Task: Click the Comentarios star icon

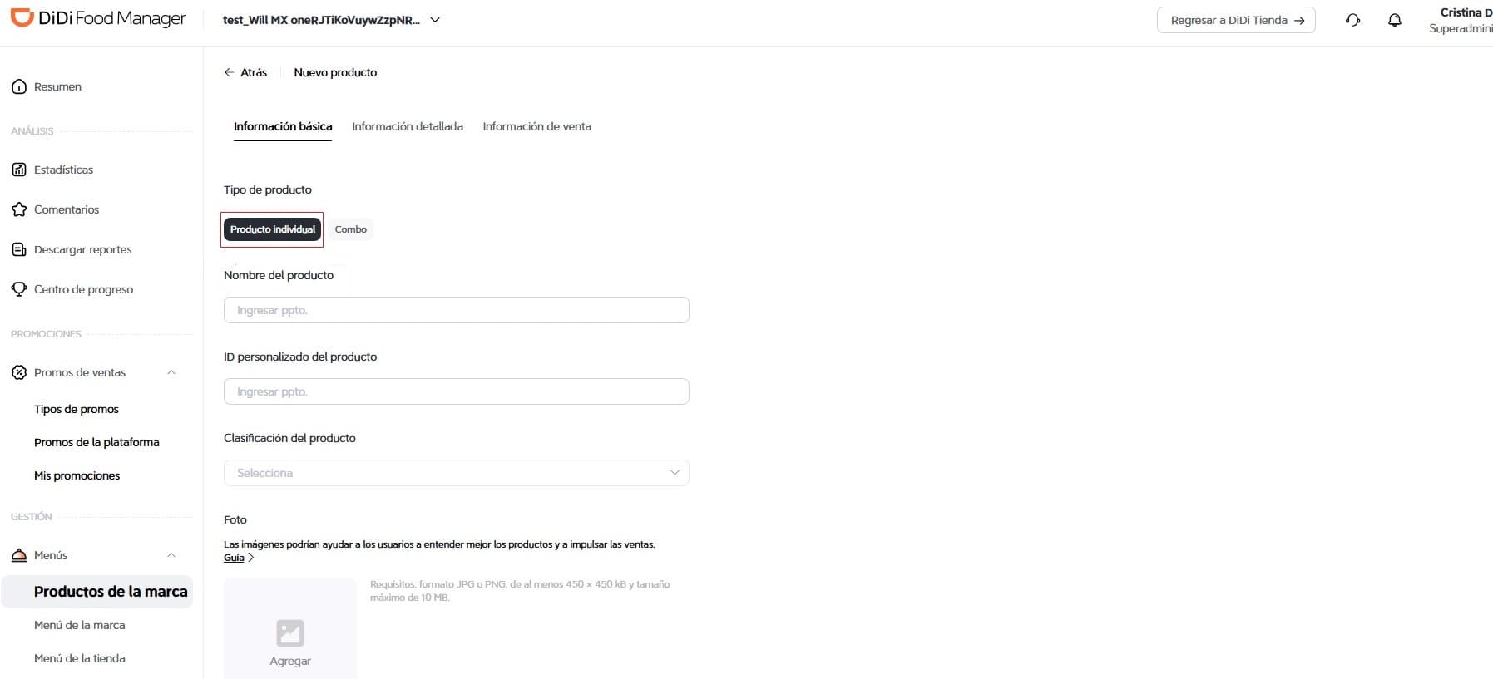Action: [x=19, y=209]
